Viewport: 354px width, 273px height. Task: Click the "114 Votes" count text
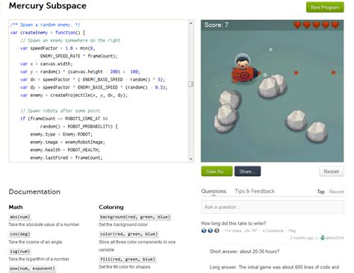pyautogui.click(x=233, y=230)
